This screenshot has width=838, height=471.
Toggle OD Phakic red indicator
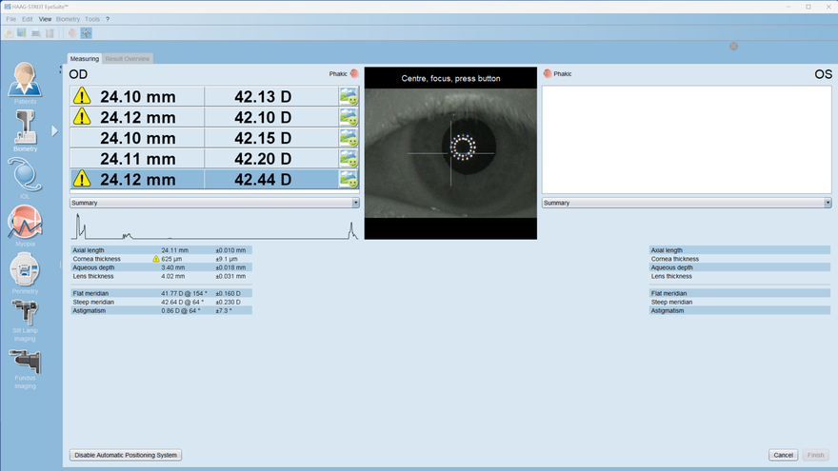pos(354,73)
